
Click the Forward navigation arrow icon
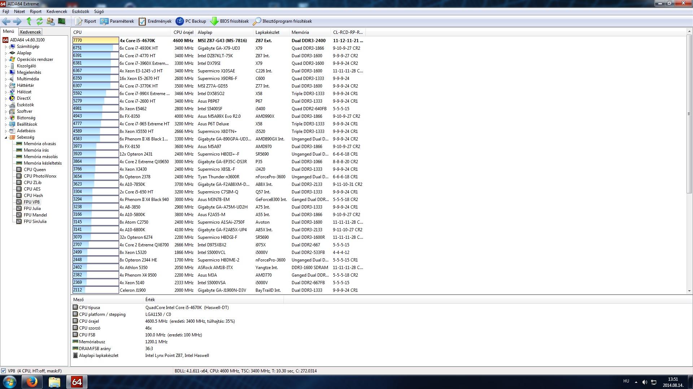coord(17,21)
